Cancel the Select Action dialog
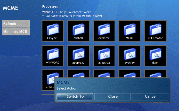This screenshot has height=111, width=179. [x=150, y=97]
